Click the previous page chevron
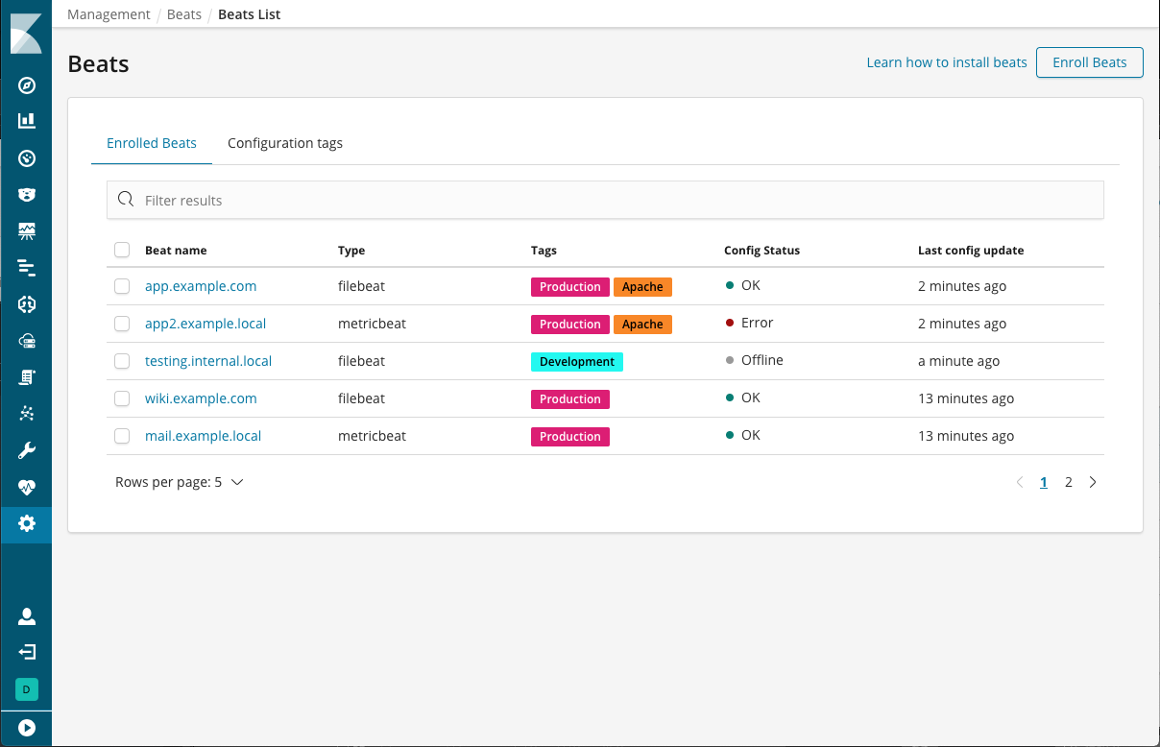The image size is (1160, 747). point(1020,482)
